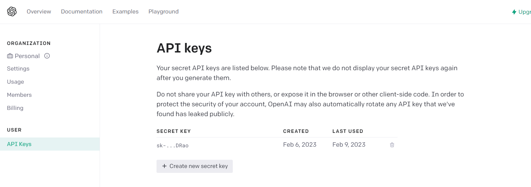
Task: Open the Members page
Action: pos(19,95)
